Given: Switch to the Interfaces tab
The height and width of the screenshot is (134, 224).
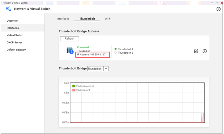Looking at the screenshot, I should coord(63,19).
